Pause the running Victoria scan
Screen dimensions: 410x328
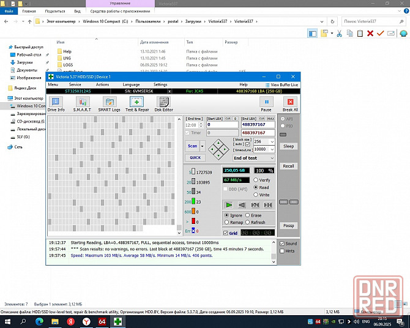pyautogui.click(x=266, y=104)
